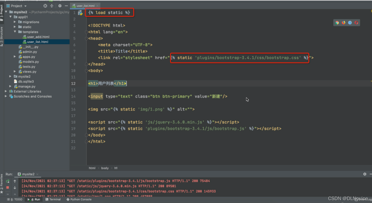This screenshot has width=372, height=203.
Task: Open page in Opera browser icon
Action: click(x=356, y=23)
